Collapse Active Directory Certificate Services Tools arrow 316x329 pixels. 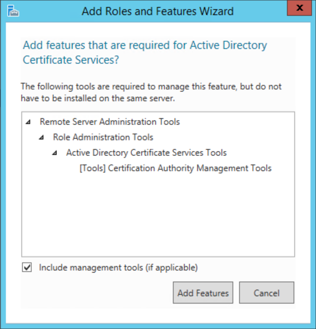(55, 153)
